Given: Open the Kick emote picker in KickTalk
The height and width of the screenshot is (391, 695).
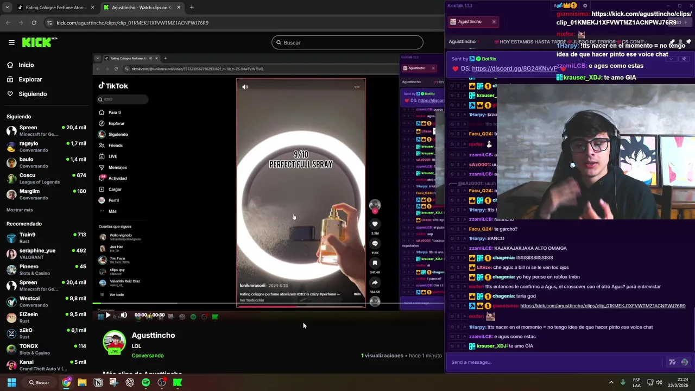Looking at the screenshot, I should 684,362.
